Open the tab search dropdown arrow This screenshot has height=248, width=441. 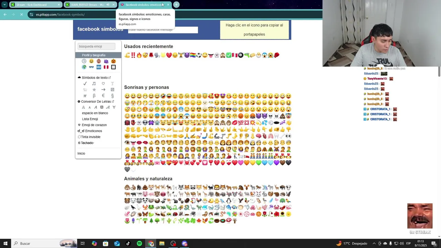pos(4,4)
